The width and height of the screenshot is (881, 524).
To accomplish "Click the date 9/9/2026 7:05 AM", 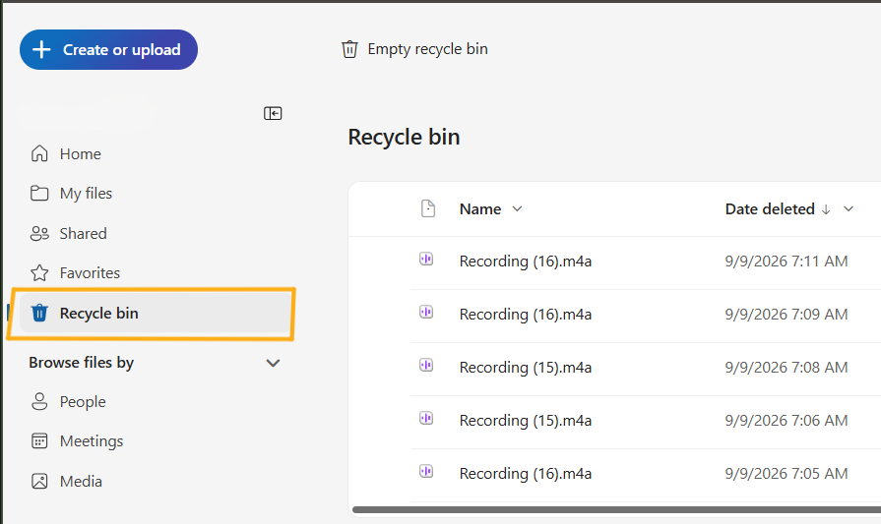I will [787, 474].
